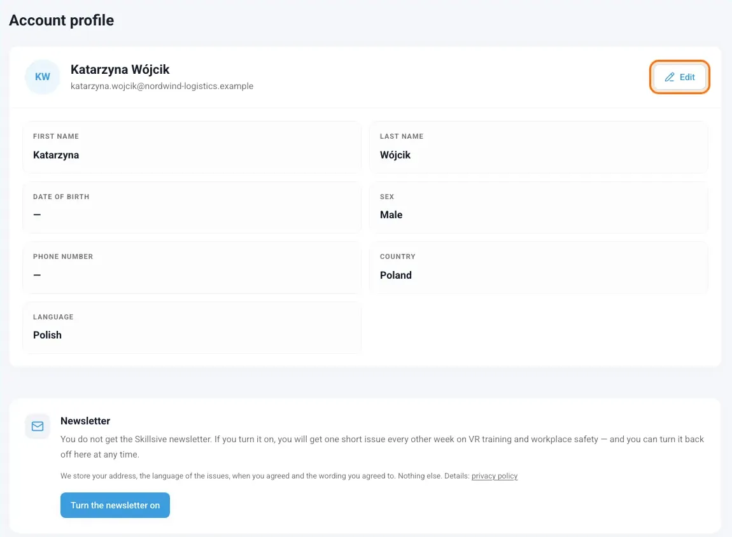The image size is (732, 537).
Task: Click the Sex value Male
Action: pos(391,214)
